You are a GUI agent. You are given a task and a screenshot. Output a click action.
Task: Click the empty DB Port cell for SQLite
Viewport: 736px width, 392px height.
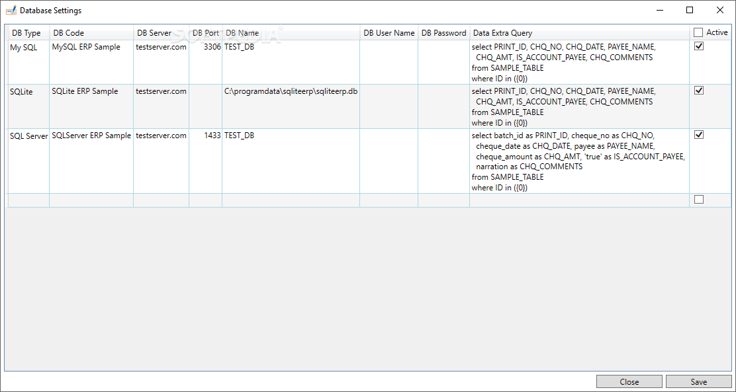tap(206, 106)
